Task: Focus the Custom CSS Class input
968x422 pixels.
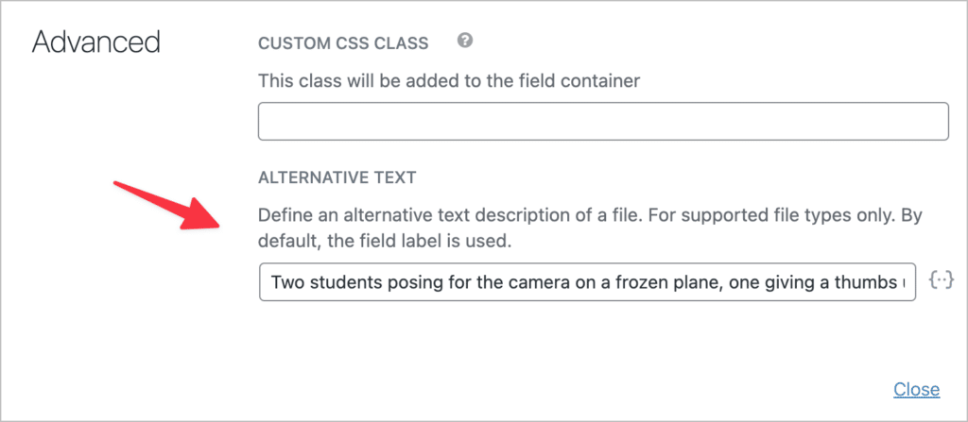Action: [603, 122]
